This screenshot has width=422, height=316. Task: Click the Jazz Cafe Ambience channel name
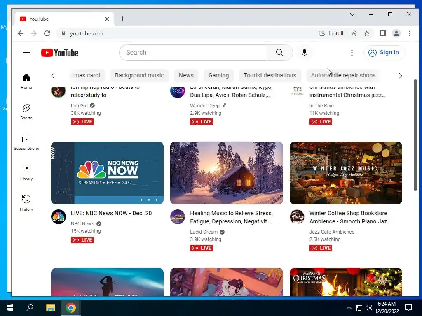click(x=332, y=232)
